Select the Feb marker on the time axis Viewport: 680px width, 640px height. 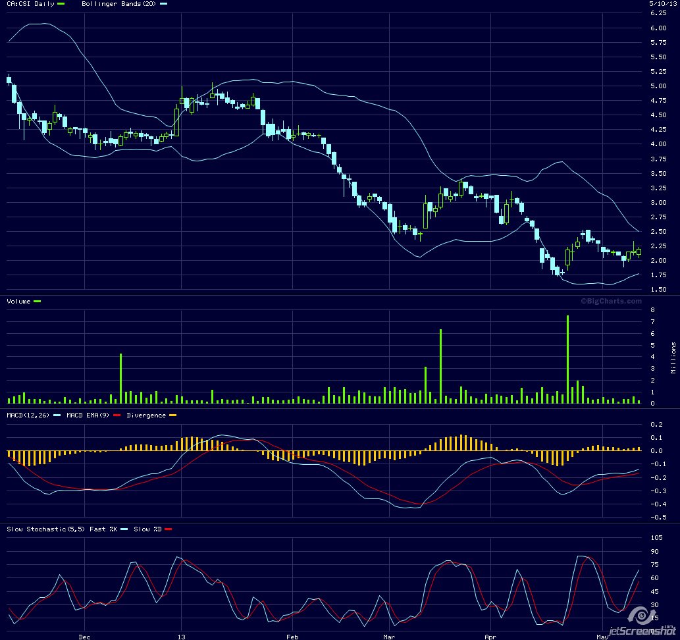click(x=292, y=637)
